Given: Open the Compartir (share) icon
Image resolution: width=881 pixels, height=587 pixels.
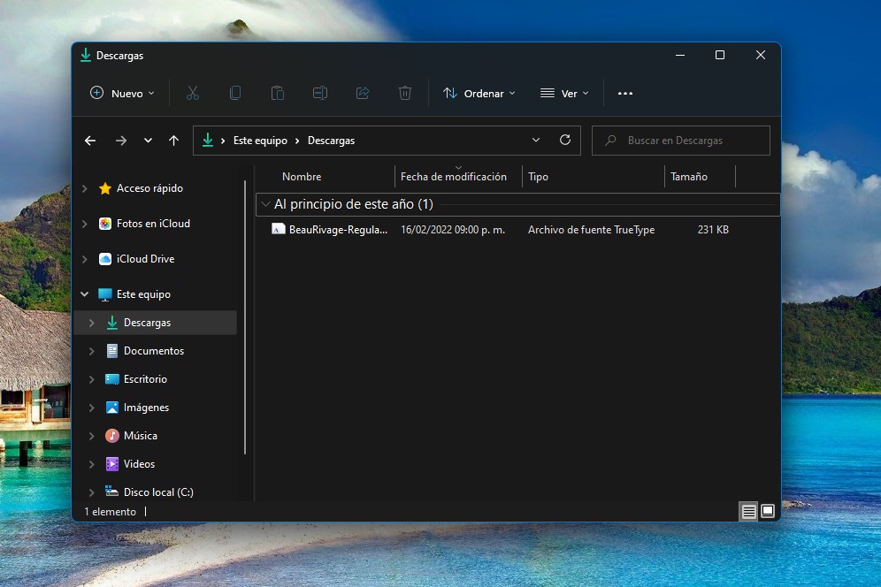Looking at the screenshot, I should point(362,93).
